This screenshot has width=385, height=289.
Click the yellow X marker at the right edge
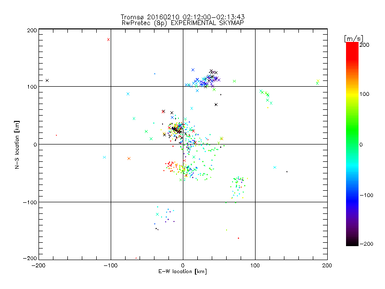coord(318,81)
